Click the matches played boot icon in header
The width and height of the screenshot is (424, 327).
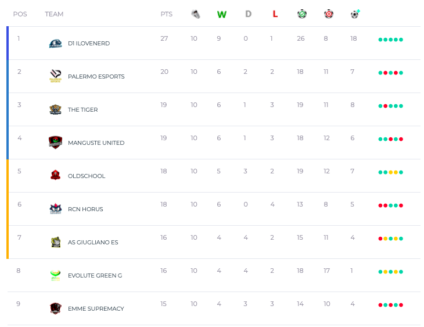[x=195, y=14]
